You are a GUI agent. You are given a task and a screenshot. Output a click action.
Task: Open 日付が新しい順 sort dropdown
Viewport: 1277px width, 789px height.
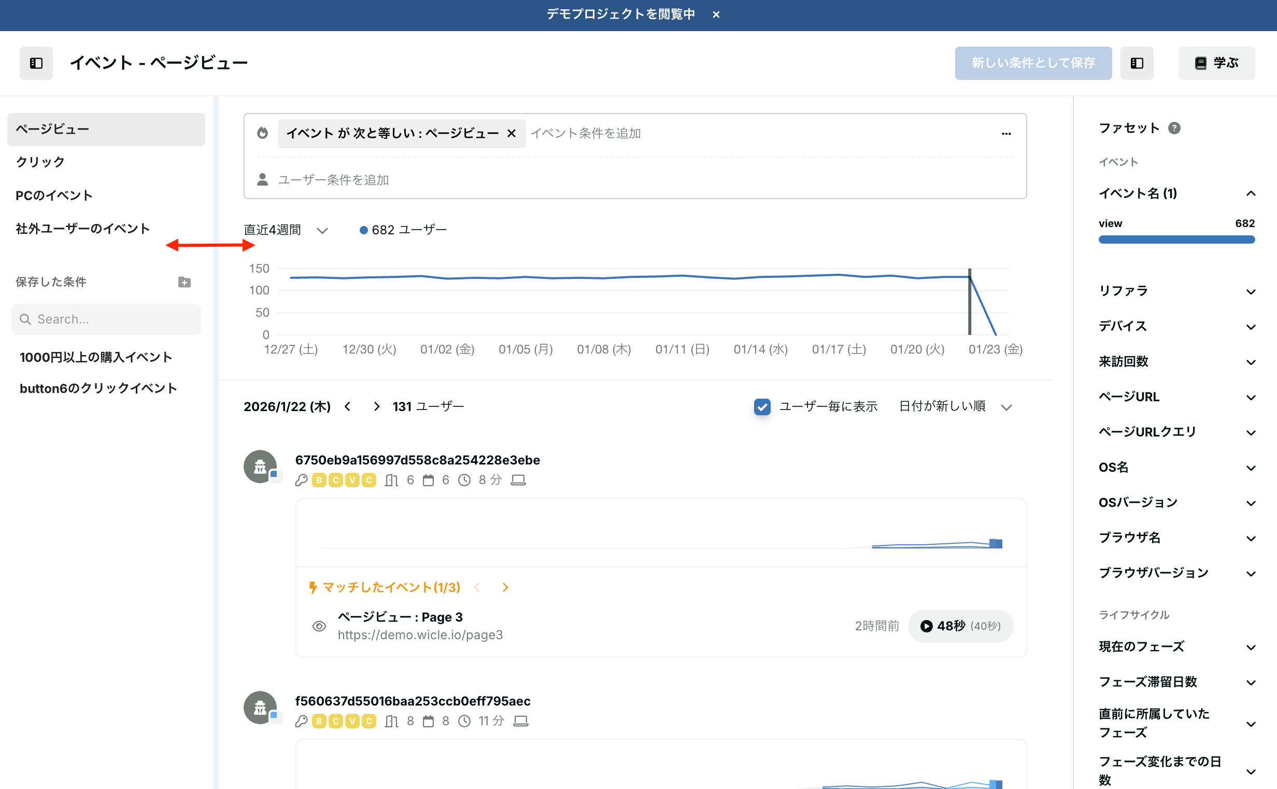click(955, 406)
